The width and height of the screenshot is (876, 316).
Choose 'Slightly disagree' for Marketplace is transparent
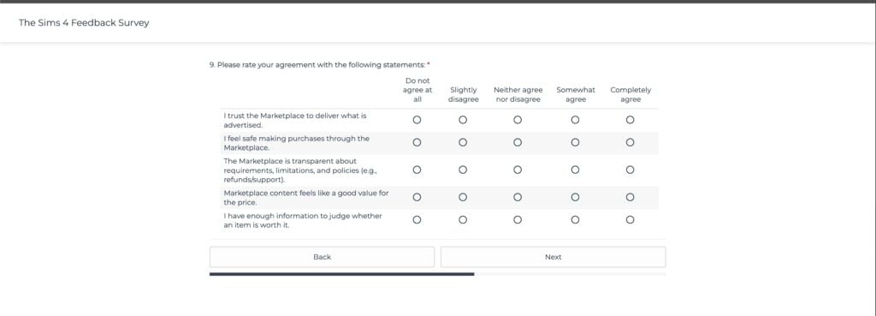[x=463, y=170]
